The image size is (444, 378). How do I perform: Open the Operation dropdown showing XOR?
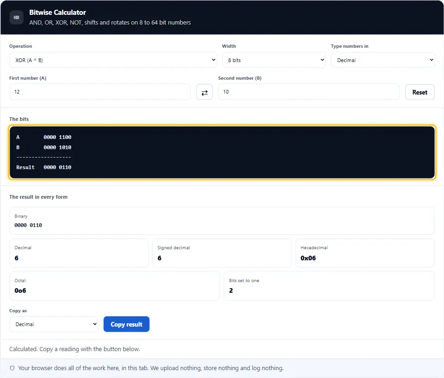click(x=113, y=60)
